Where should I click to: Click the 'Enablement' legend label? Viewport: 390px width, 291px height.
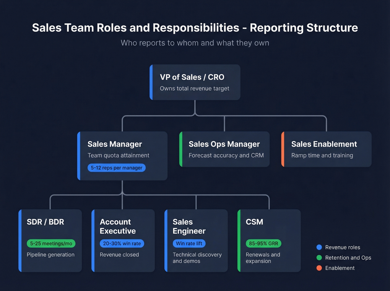point(340,268)
